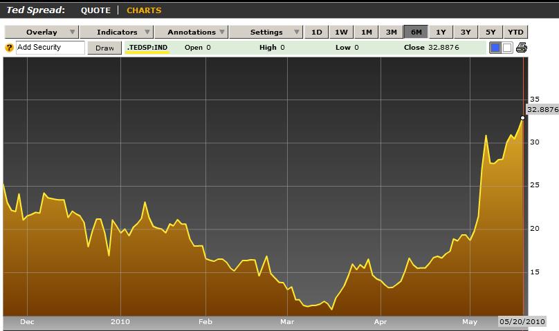
Task: Click the High 0 value
Action: [272, 48]
